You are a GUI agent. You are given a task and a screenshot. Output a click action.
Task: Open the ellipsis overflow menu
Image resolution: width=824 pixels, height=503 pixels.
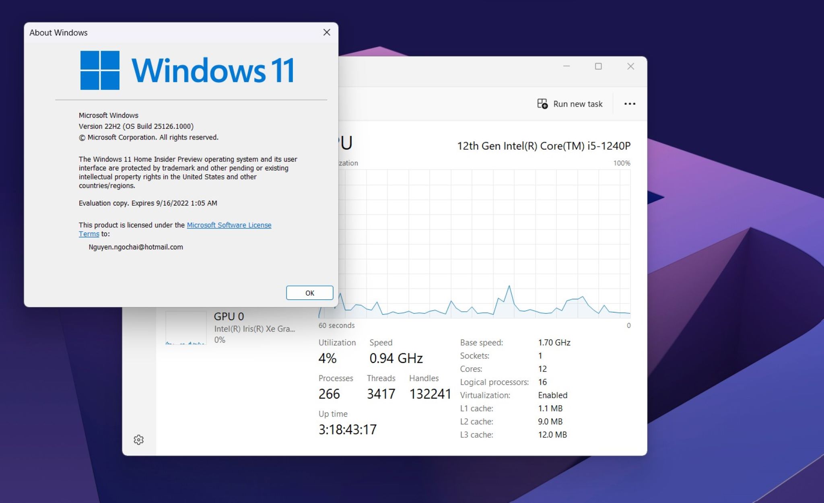point(630,103)
